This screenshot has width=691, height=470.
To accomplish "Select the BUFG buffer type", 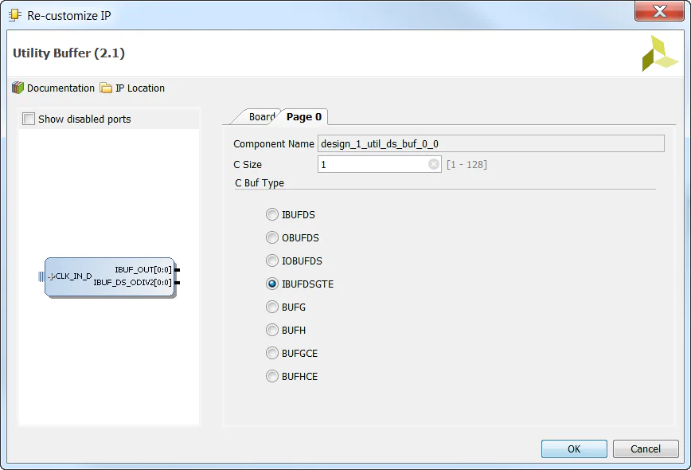I will click(x=271, y=307).
